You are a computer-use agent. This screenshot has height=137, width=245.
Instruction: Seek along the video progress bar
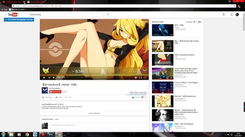point(94,75)
